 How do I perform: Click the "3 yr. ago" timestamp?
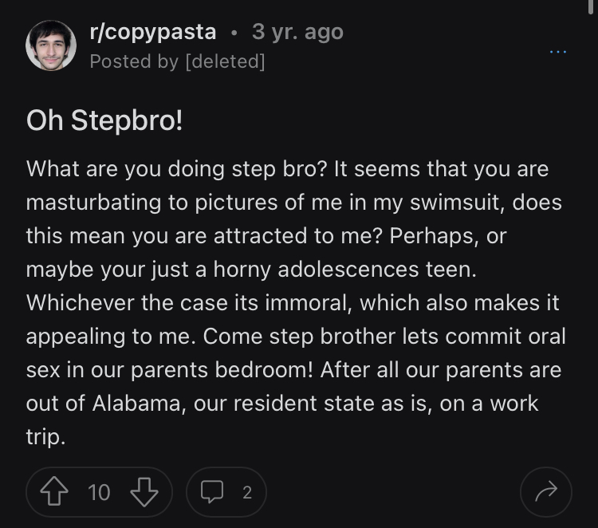point(297,32)
